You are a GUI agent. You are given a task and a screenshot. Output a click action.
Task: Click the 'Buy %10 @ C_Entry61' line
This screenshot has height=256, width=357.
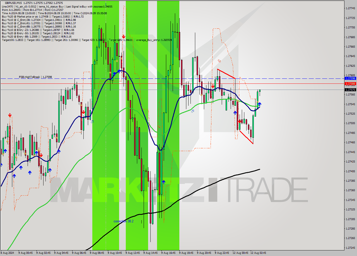point(39,23)
